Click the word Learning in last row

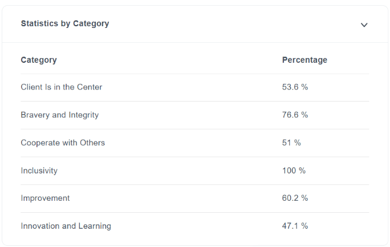(x=95, y=226)
